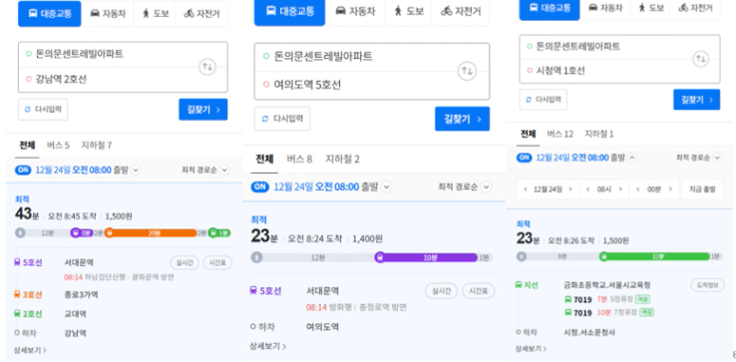Click 다시입력 in 강남역 panel
The width and height of the screenshot is (736, 362).
pos(43,110)
